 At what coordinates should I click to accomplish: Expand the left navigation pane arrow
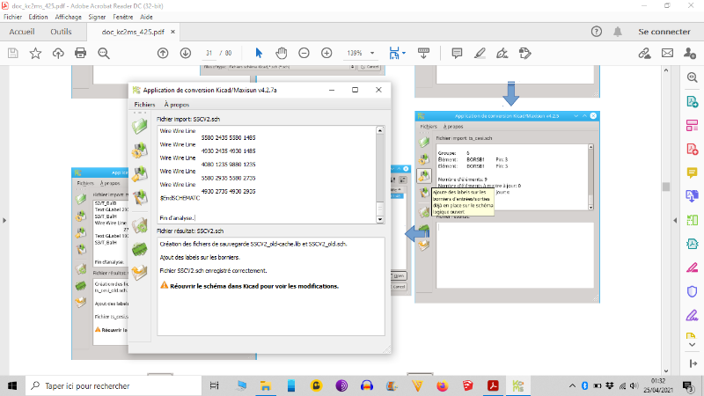pos(4,221)
